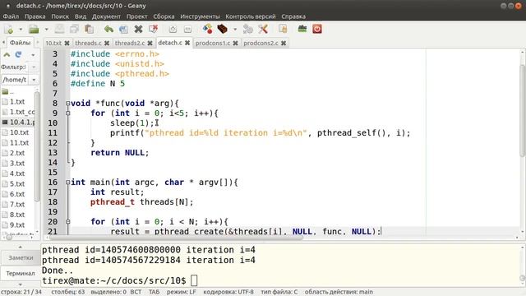Collapse the for loop fold at line 20
Image resolution: width=526 pixels, height=296 pixels.
(x=67, y=222)
